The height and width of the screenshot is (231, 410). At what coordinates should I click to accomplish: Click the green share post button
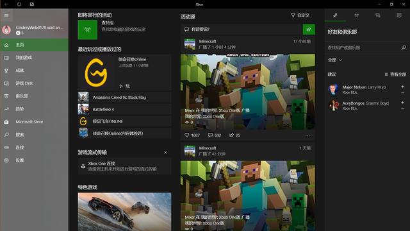309,30
